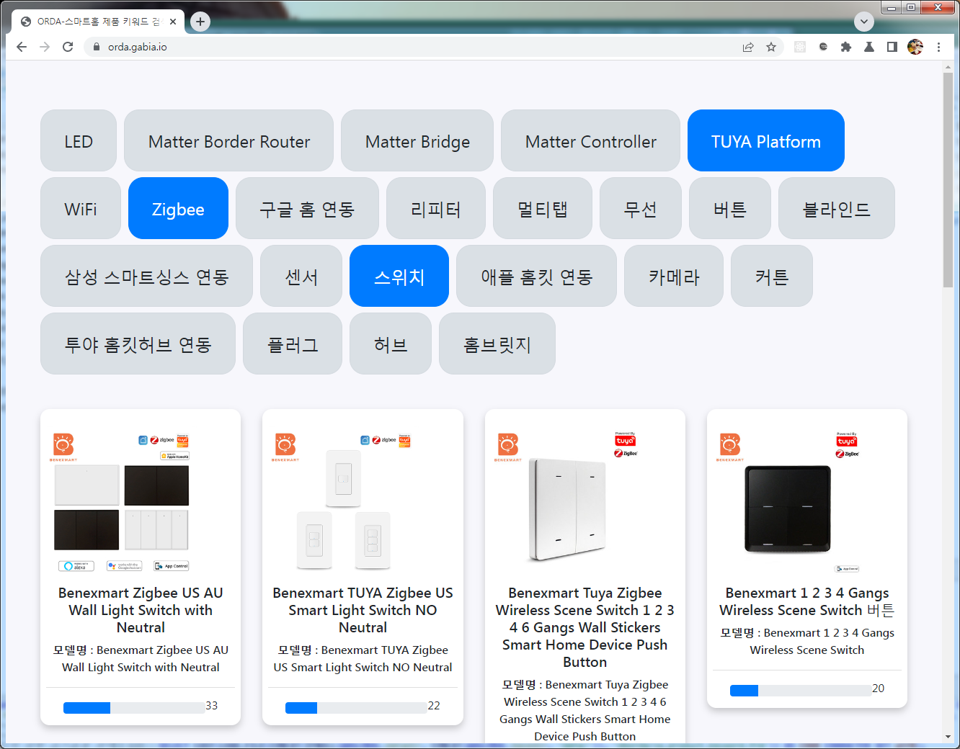Choose the 투야 홈킷허브 연동 keyword
Screen dimensions: 960x749
pyautogui.click(x=138, y=344)
